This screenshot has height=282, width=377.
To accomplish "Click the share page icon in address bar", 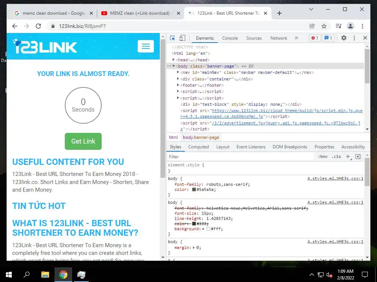I will point(312,26).
